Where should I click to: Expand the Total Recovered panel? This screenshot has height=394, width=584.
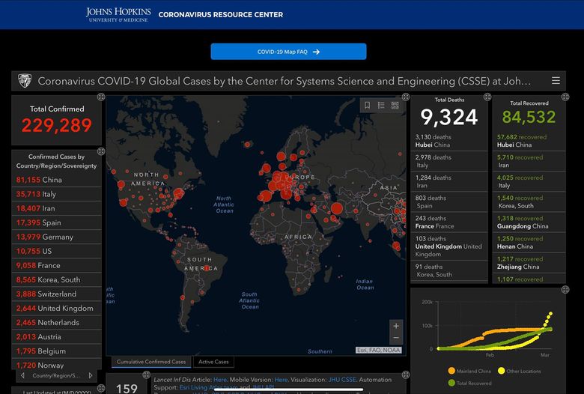pyautogui.click(x=565, y=97)
